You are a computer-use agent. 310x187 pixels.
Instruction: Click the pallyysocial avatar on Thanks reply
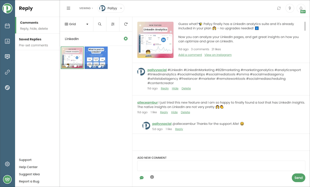point(146,126)
